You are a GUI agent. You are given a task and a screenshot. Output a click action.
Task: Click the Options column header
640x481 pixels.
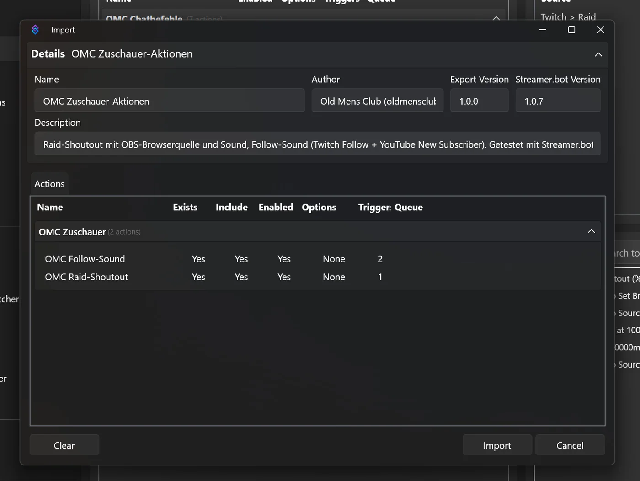[319, 207]
